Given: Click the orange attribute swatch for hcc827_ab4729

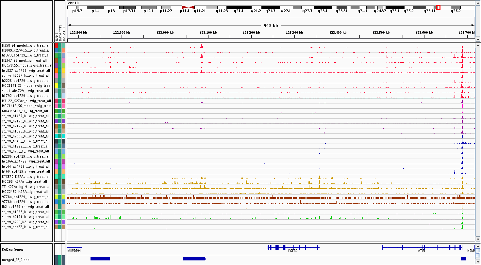Looking at the screenshot, I should 56,70.
